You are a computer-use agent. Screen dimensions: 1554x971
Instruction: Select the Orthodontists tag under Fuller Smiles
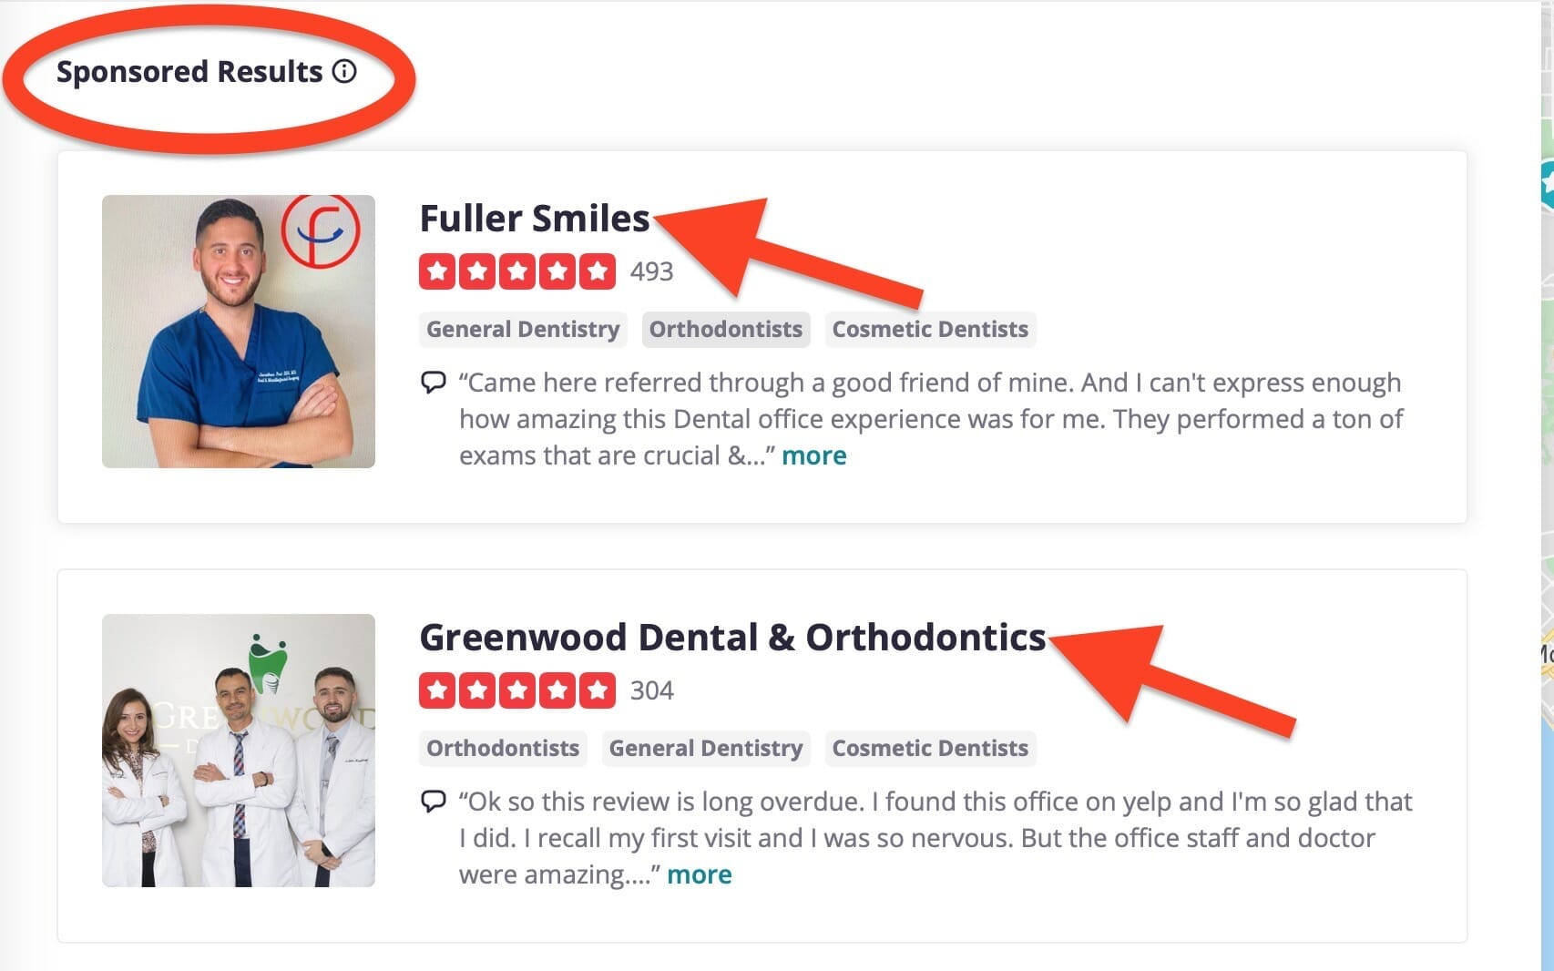[725, 330]
